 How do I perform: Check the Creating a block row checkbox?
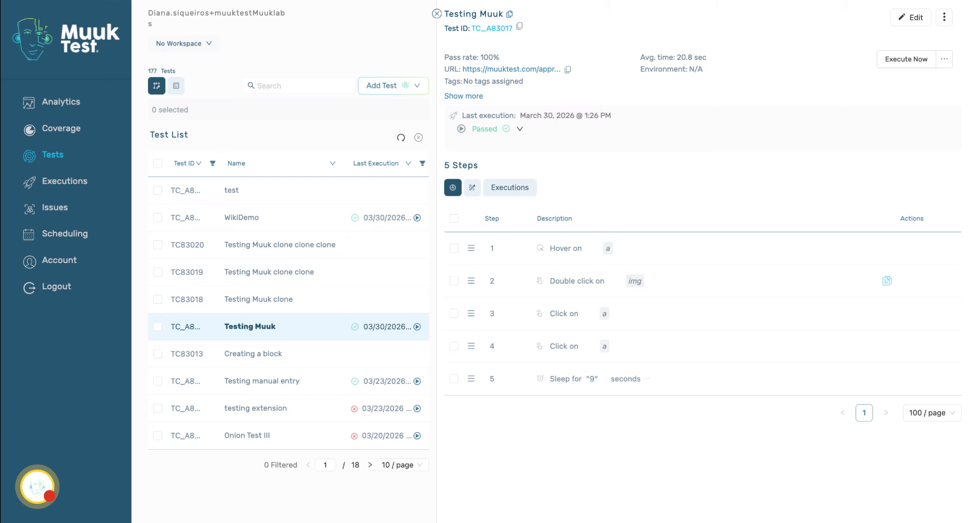(157, 354)
